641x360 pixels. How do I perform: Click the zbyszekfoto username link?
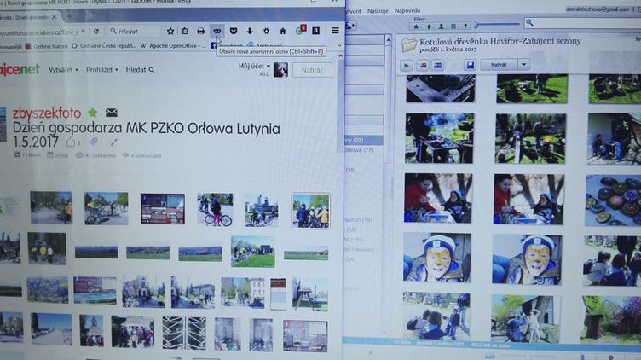point(47,113)
